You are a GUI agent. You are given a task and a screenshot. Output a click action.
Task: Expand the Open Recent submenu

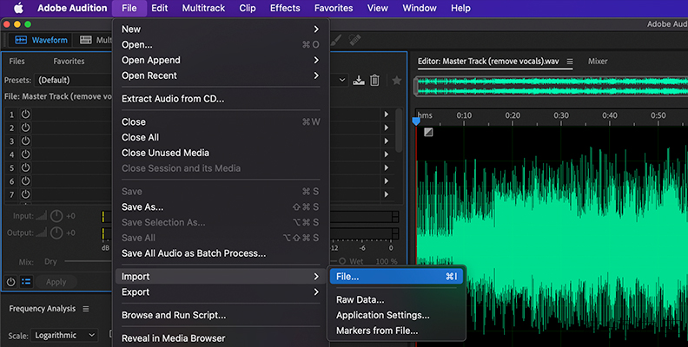tap(221, 75)
